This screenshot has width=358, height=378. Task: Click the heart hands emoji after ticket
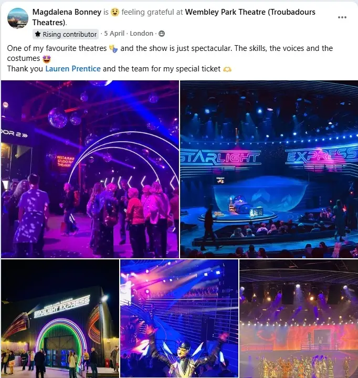[227, 69]
